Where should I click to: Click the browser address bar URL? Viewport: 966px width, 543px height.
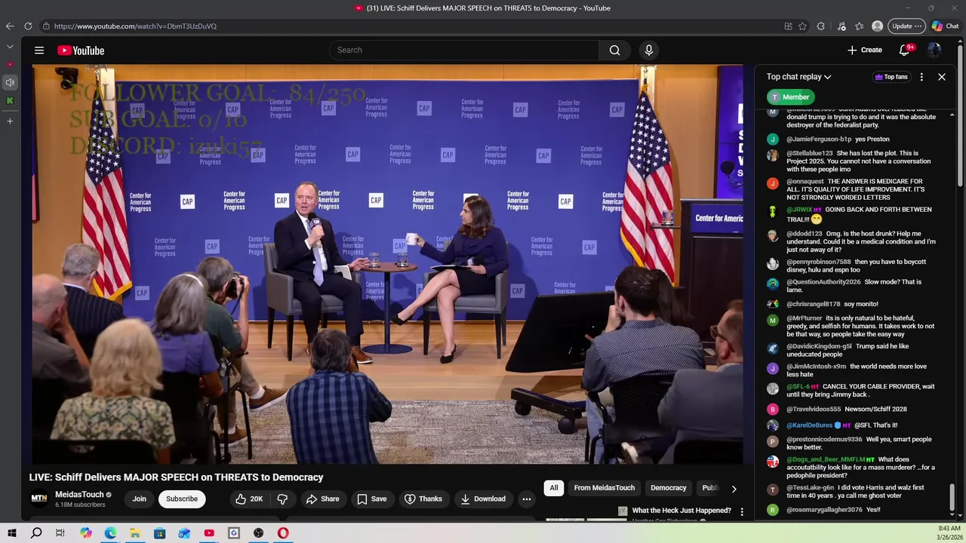[x=135, y=26]
